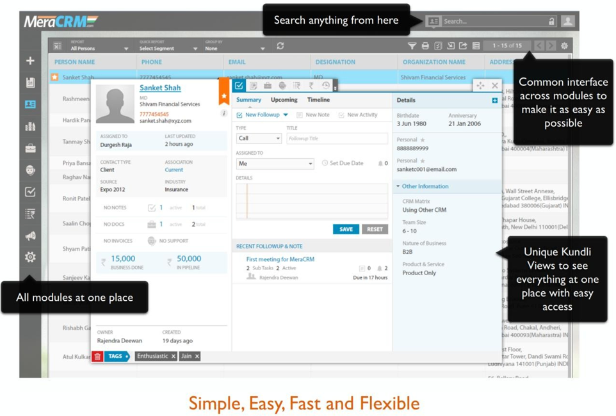Toggle the orange star on Sanket Shah row
Screen dimensions: 616x416
[x=55, y=77]
